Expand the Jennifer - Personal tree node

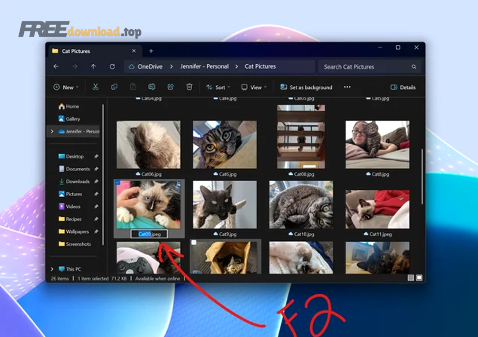(x=52, y=131)
